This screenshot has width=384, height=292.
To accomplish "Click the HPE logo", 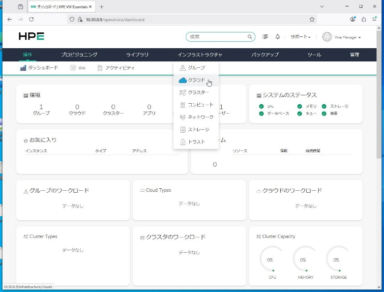I will click(31, 36).
